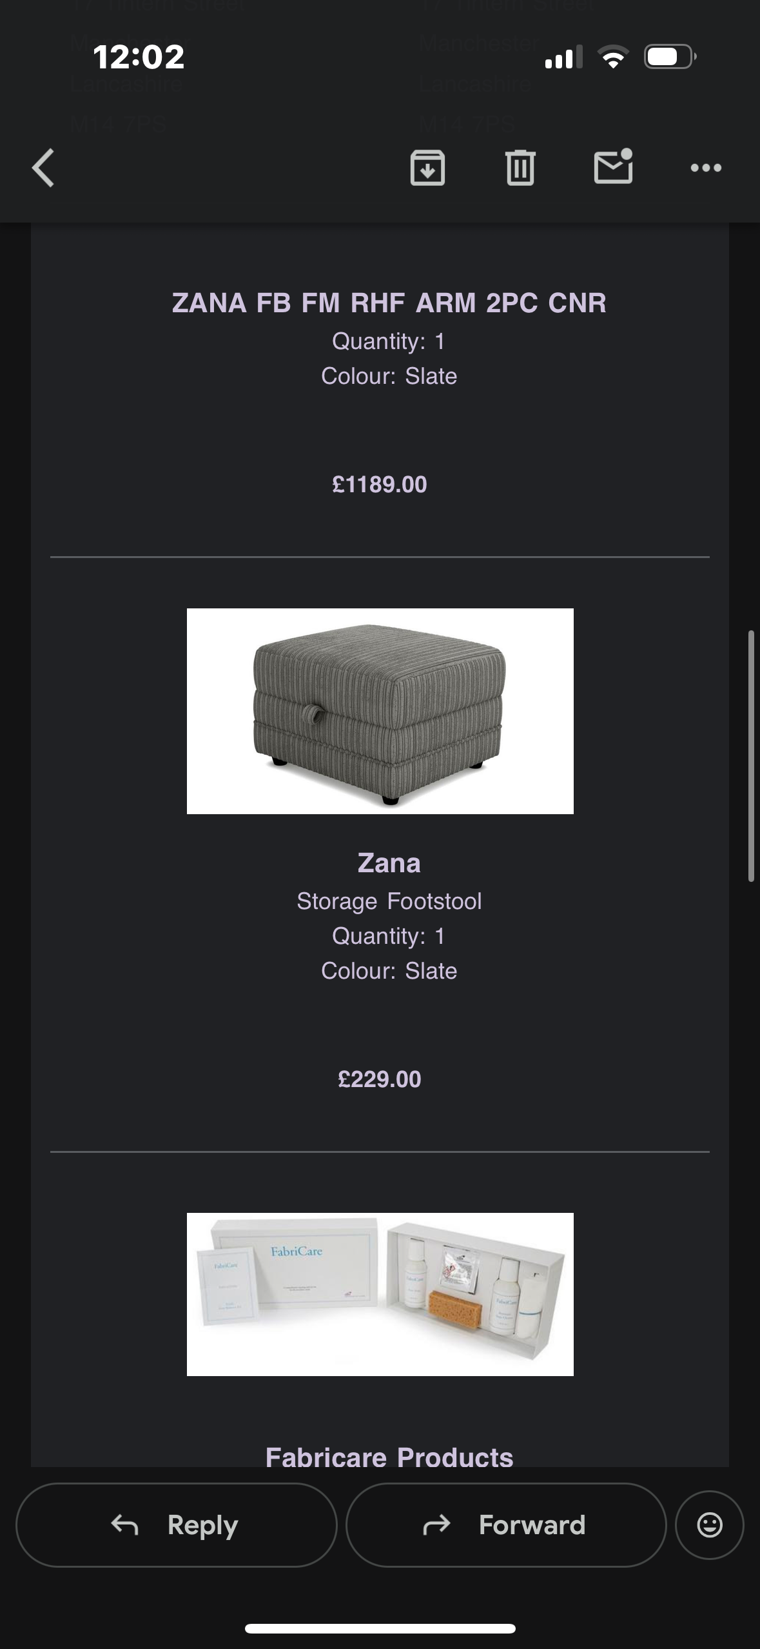Tap the forward arrow icon

point(438,1525)
